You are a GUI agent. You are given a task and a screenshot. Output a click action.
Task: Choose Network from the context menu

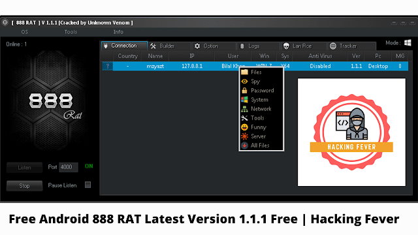click(261, 109)
